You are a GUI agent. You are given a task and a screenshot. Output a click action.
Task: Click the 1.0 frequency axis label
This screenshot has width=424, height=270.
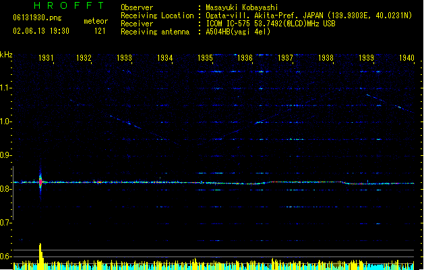click(6, 122)
